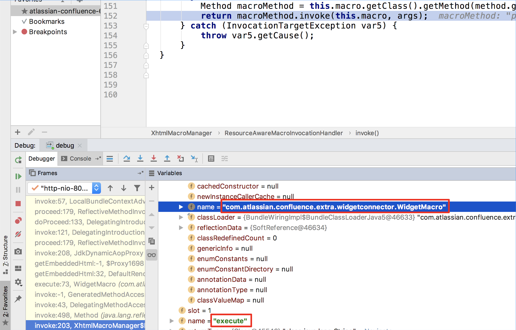This screenshot has width=516, height=330.
Task: Select cachedConstructor = null variable
Action: pyautogui.click(x=238, y=186)
